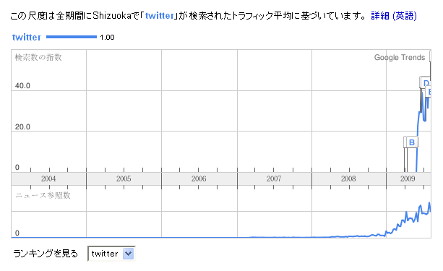Click the 検索数の指数 chart label

38,57
